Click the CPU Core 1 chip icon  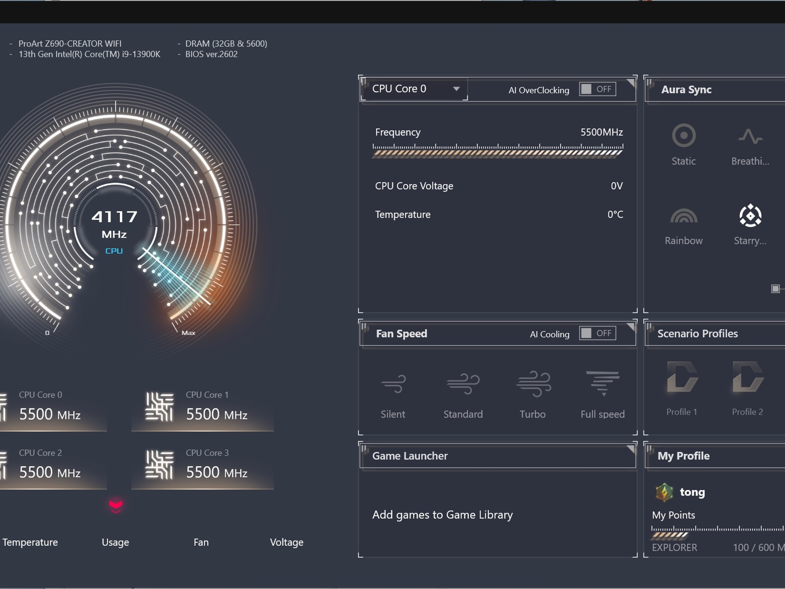click(x=159, y=406)
